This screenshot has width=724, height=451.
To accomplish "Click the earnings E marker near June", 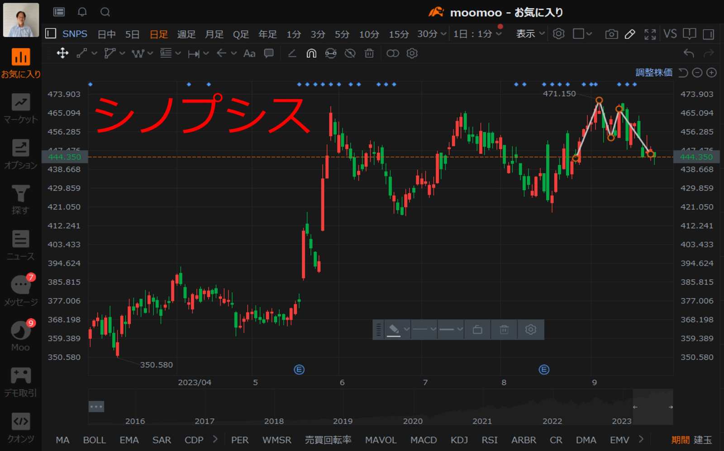I will click(x=299, y=370).
